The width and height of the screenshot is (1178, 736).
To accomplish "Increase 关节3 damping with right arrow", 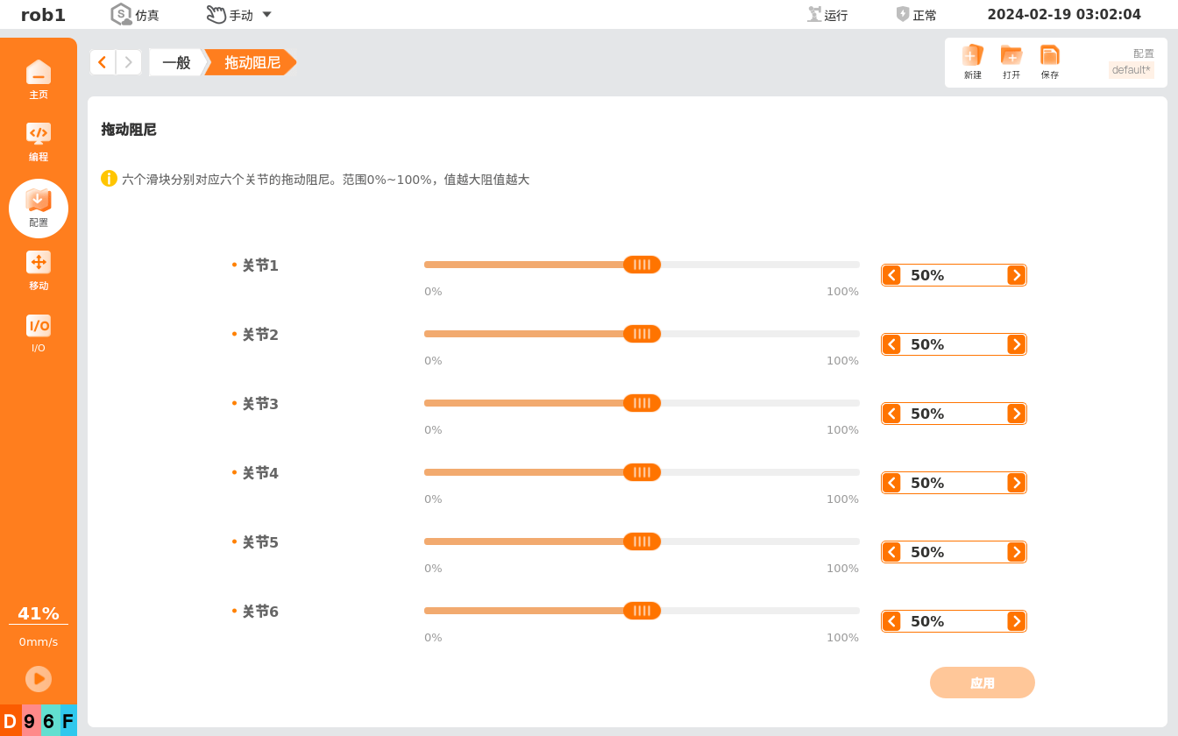I will click(x=1016, y=414).
